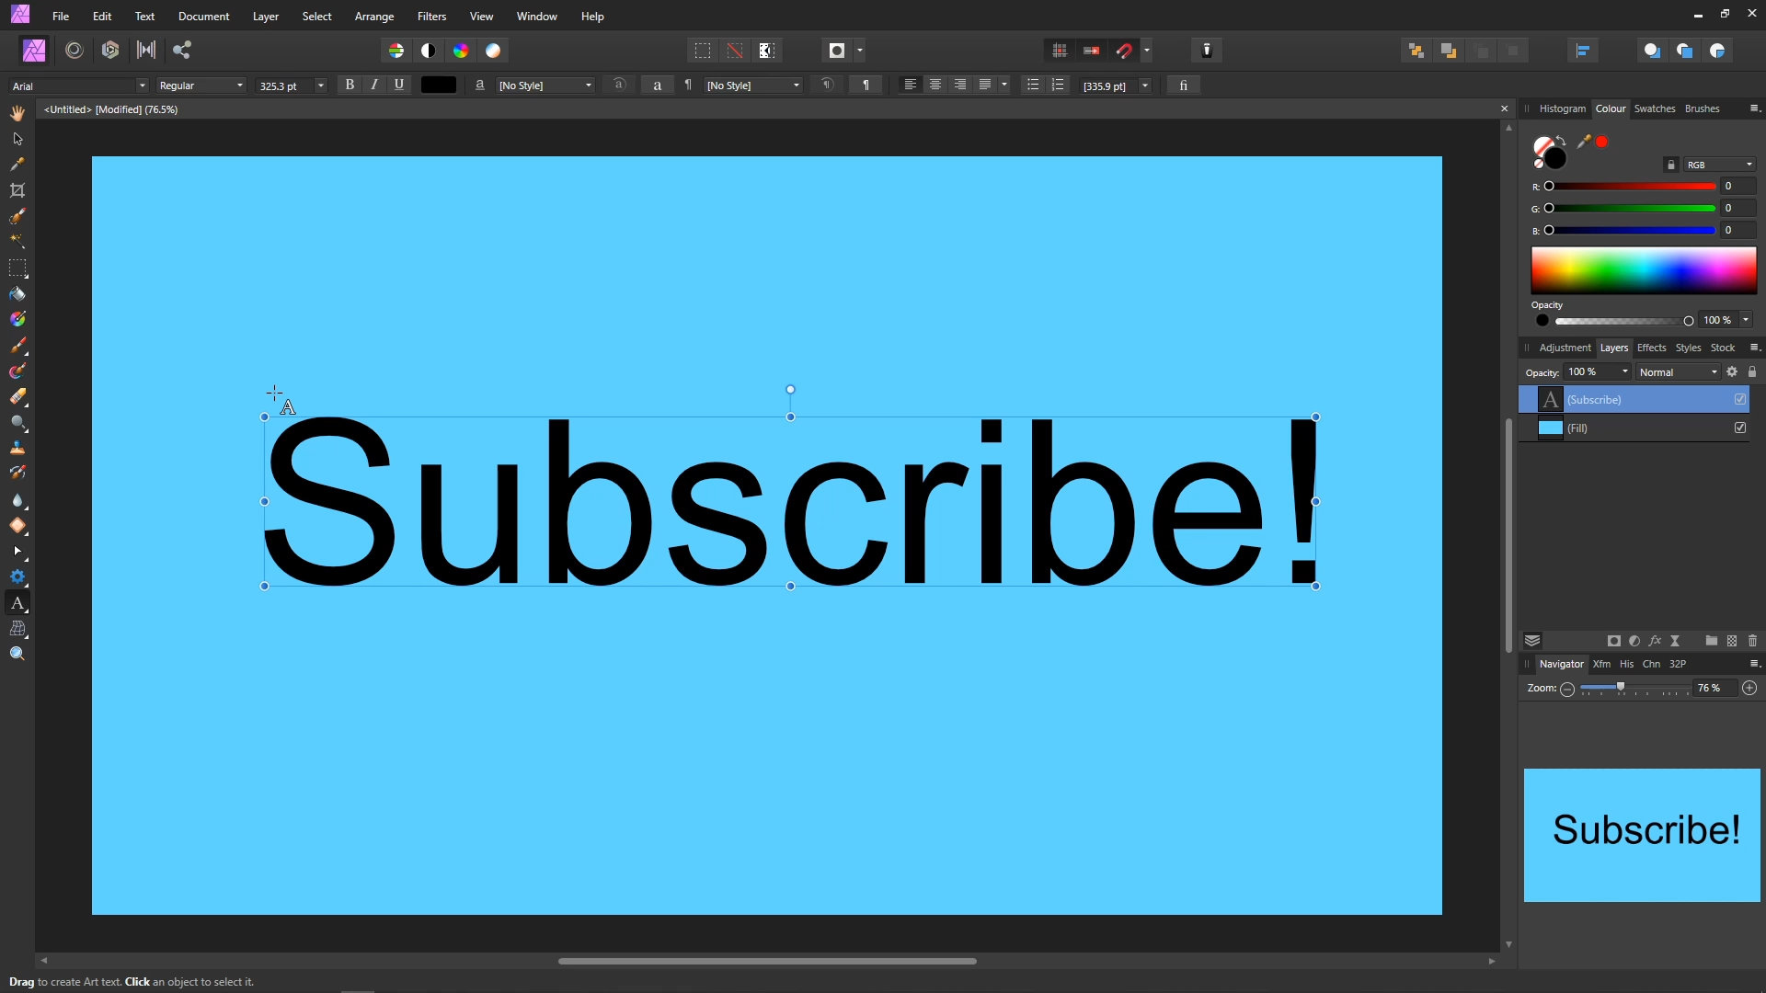Toggle the layer lock icon

click(x=1752, y=372)
